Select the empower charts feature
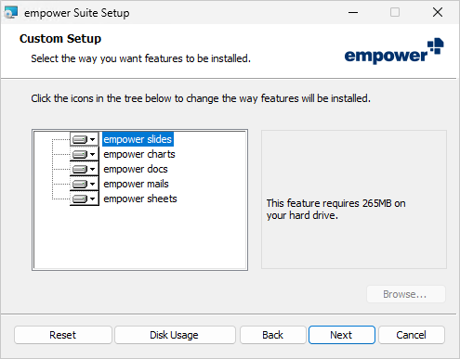The image size is (460, 359). point(139,154)
